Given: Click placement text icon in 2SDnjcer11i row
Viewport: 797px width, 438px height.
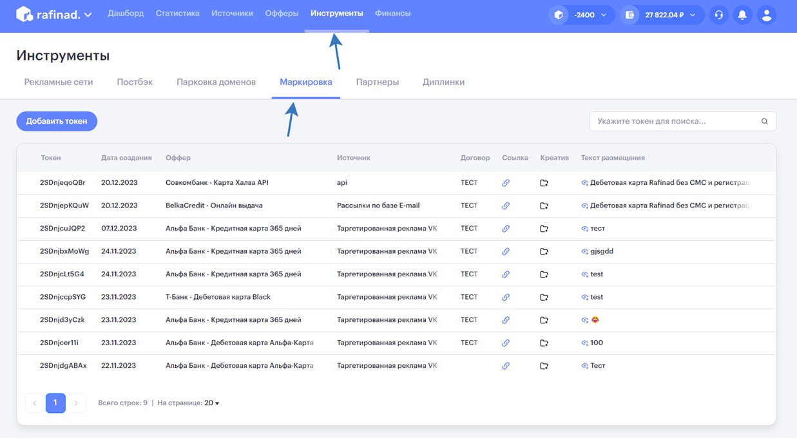Looking at the screenshot, I should point(585,343).
